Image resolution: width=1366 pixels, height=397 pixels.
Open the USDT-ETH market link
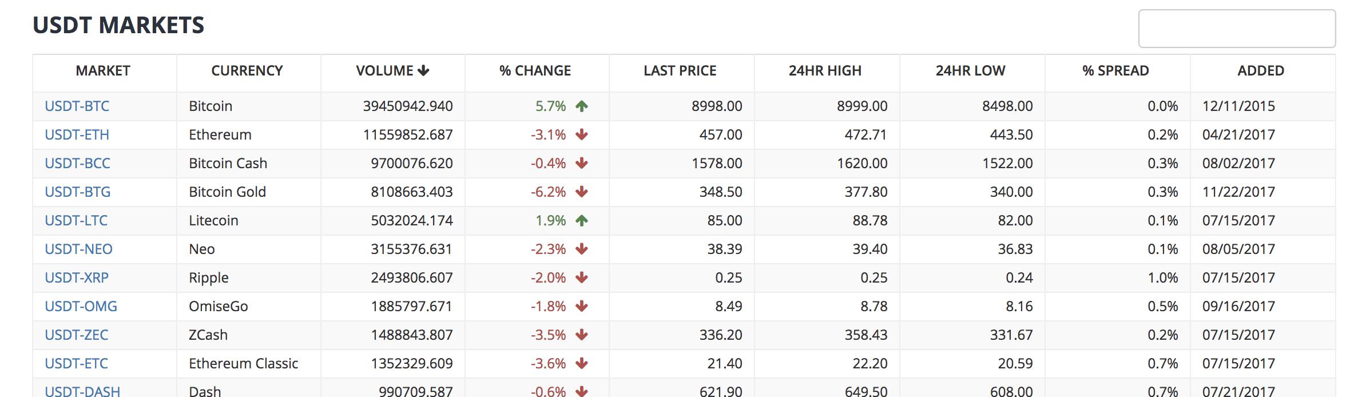pyautogui.click(x=77, y=134)
